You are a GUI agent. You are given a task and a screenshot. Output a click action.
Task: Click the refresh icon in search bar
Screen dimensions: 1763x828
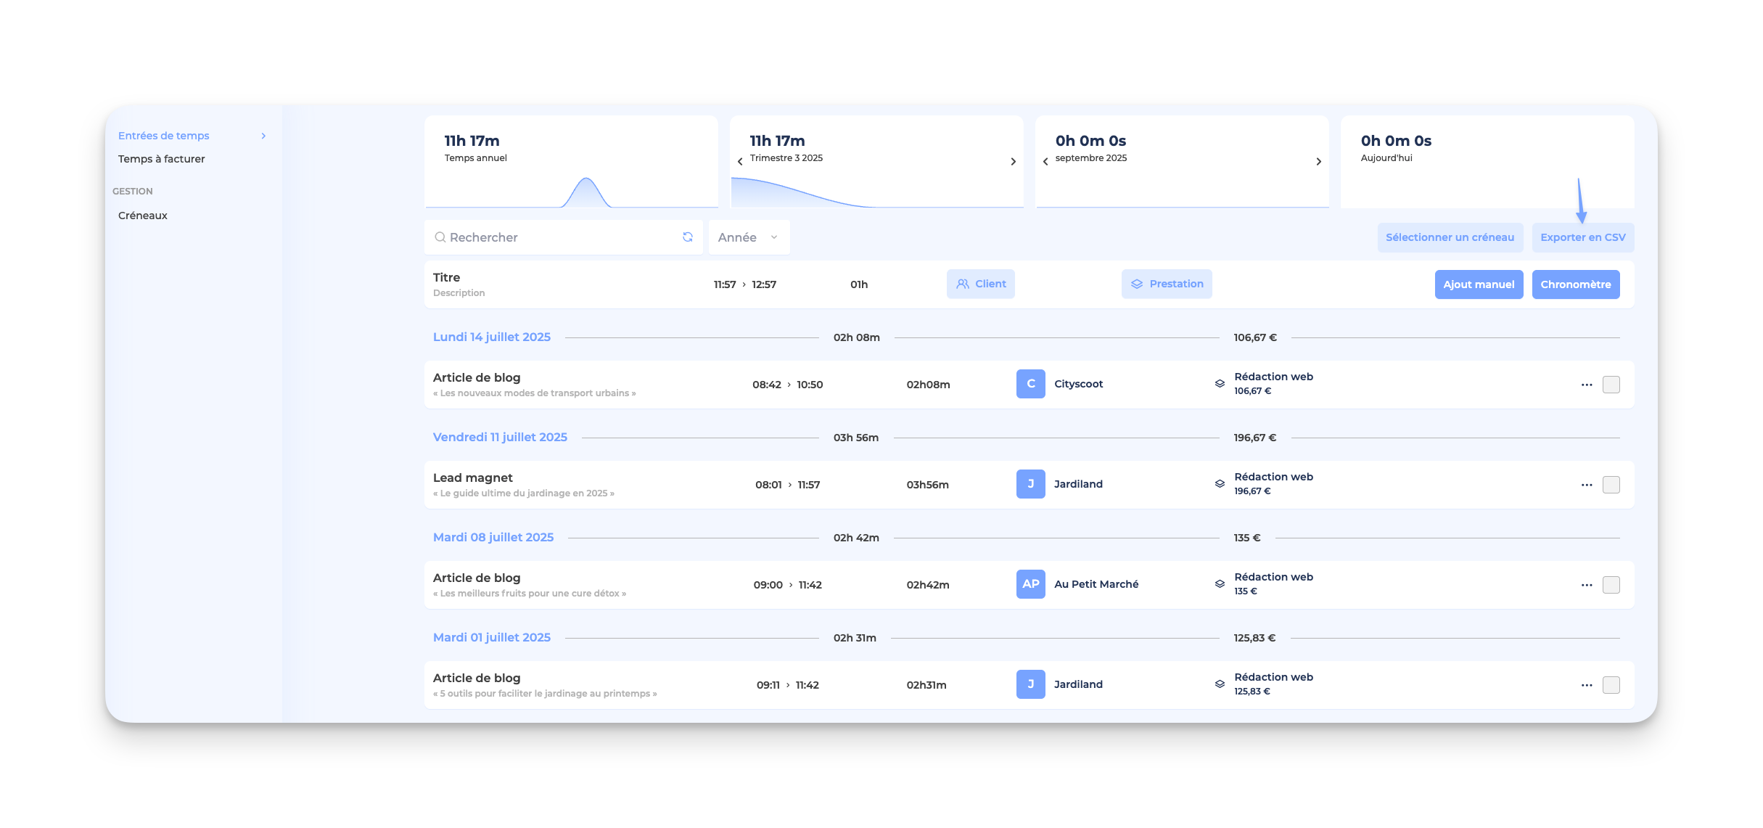(x=687, y=237)
